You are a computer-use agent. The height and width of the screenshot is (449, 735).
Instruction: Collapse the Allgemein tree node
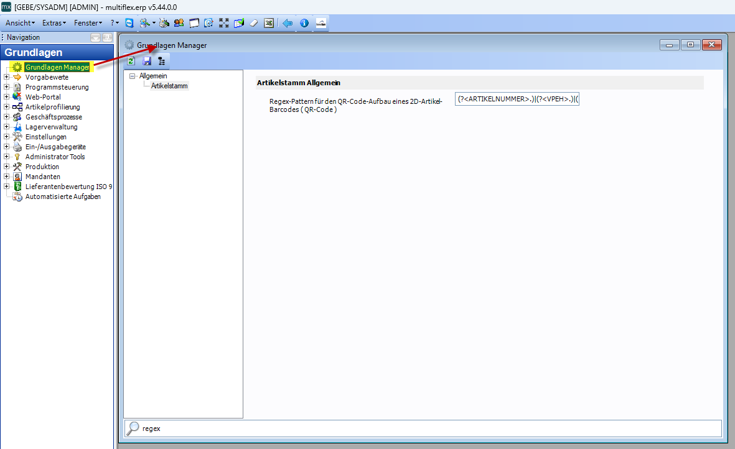[x=133, y=76]
